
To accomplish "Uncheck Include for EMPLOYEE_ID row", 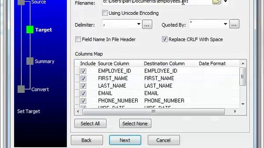I will click(x=83, y=71).
